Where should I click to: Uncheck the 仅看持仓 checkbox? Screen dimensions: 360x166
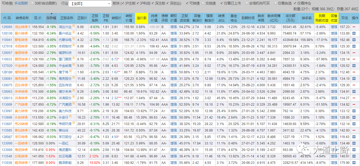[295, 4]
